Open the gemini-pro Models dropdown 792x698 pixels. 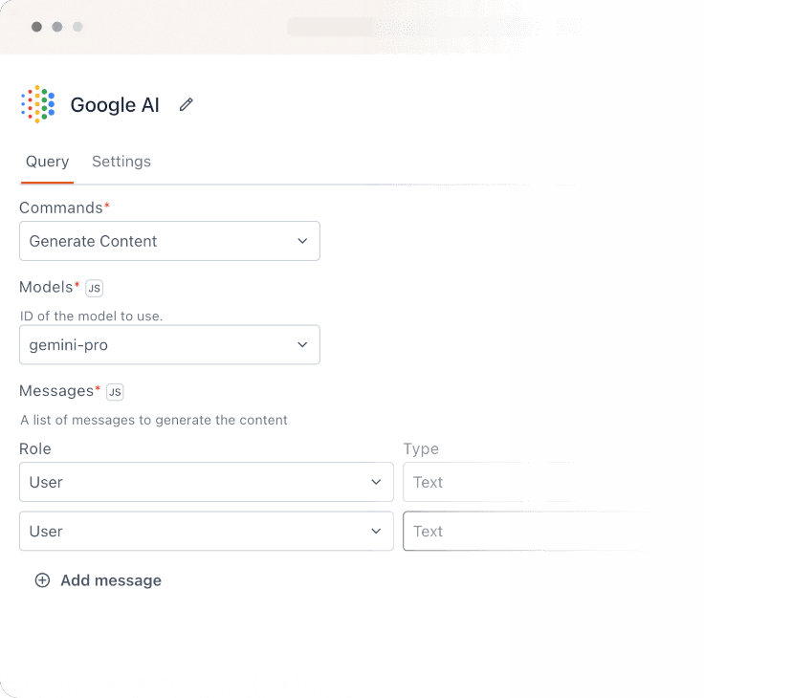point(169,344)
